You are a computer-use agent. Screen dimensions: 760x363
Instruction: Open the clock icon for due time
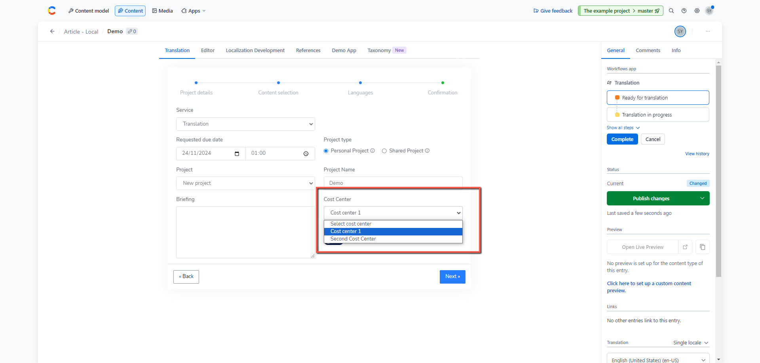(306, 154)
